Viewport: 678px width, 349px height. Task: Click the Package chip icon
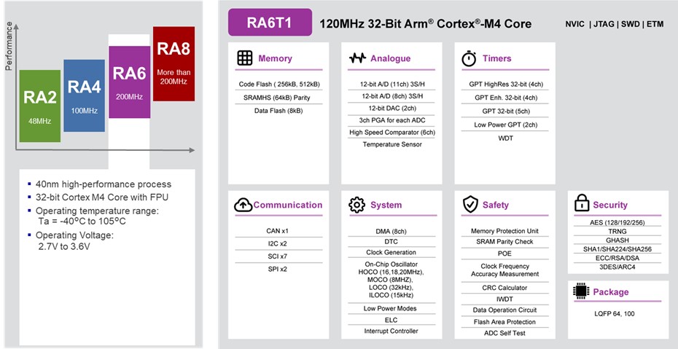pyautogui.click(x=581, y=291)
